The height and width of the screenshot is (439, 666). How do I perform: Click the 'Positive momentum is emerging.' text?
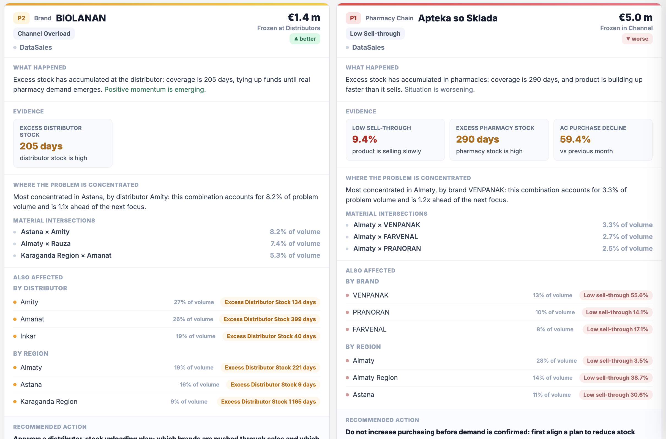pos(155,90)
